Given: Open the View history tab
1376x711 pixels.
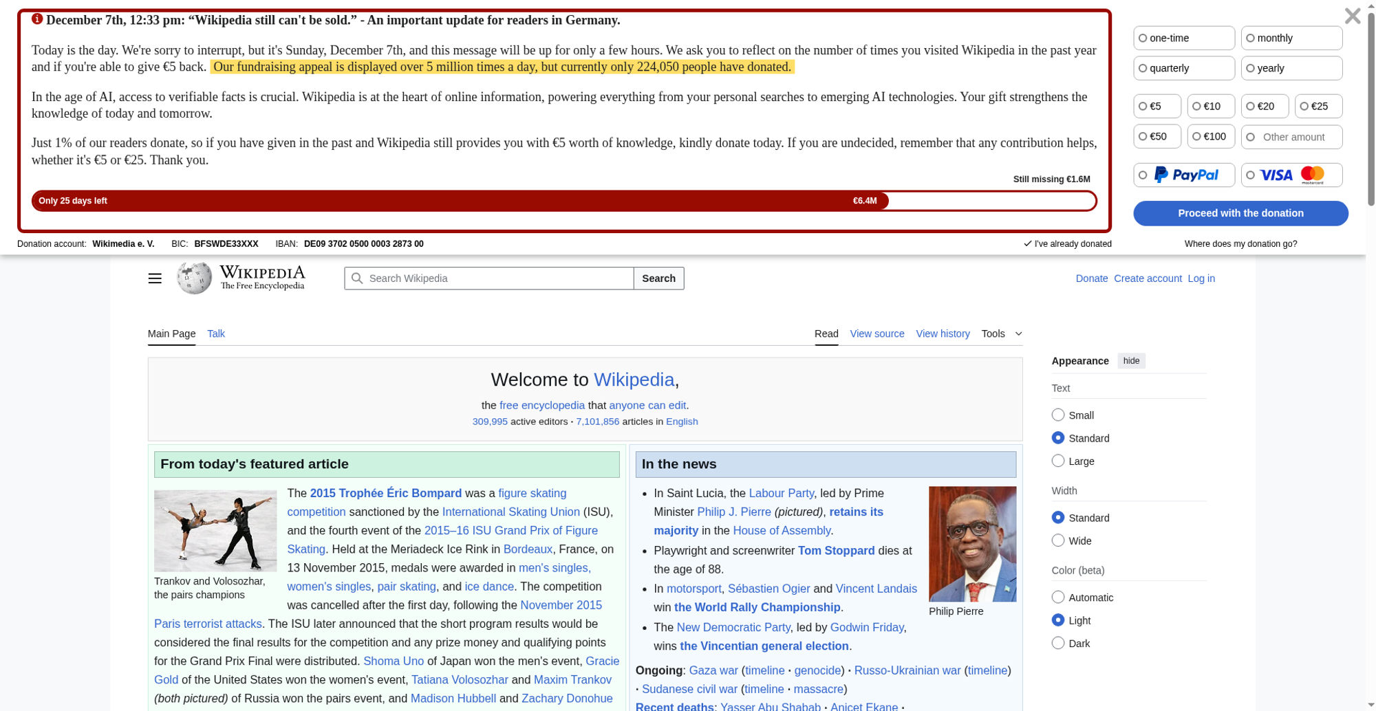Looking at the screenshot, I should coord(943,333).
